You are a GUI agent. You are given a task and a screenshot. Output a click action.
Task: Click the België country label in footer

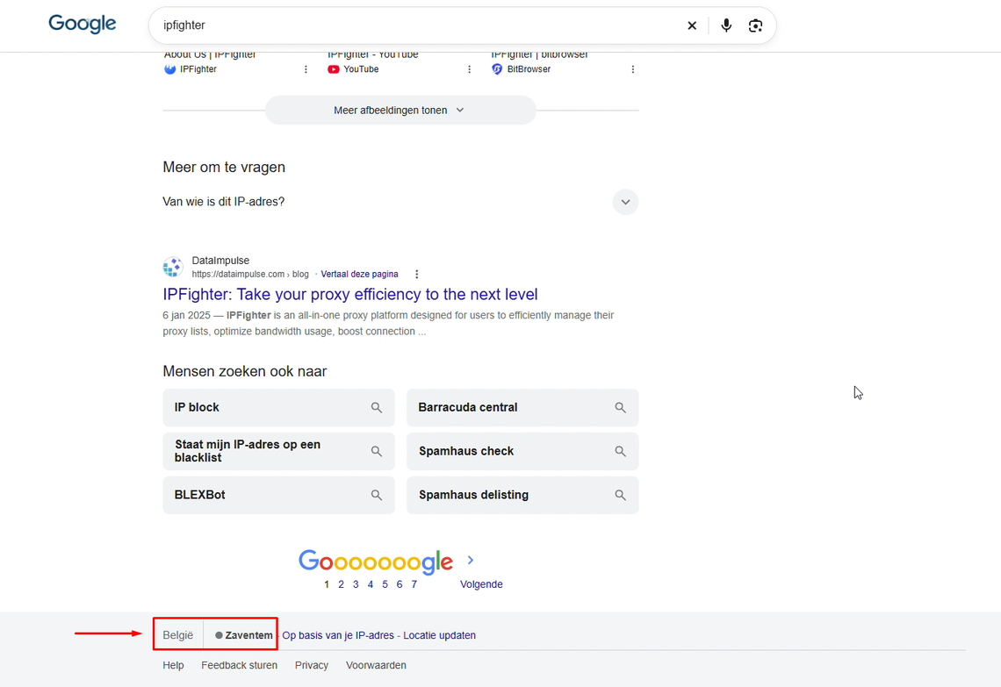tap(178, 635)
